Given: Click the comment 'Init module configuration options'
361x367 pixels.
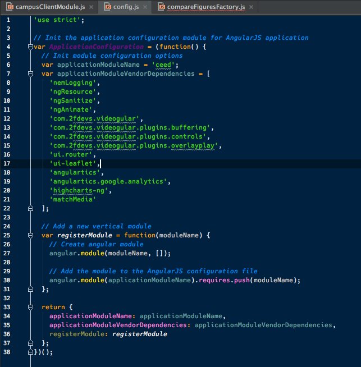Looking at the screenshot, I should click(112, 56).
